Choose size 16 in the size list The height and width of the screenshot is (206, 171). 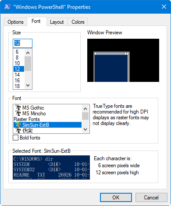(x=19, y=81)
